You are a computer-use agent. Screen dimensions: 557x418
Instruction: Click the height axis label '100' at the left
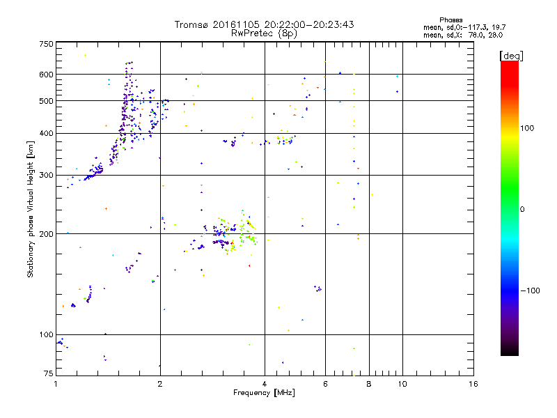(x=46, y=335)
